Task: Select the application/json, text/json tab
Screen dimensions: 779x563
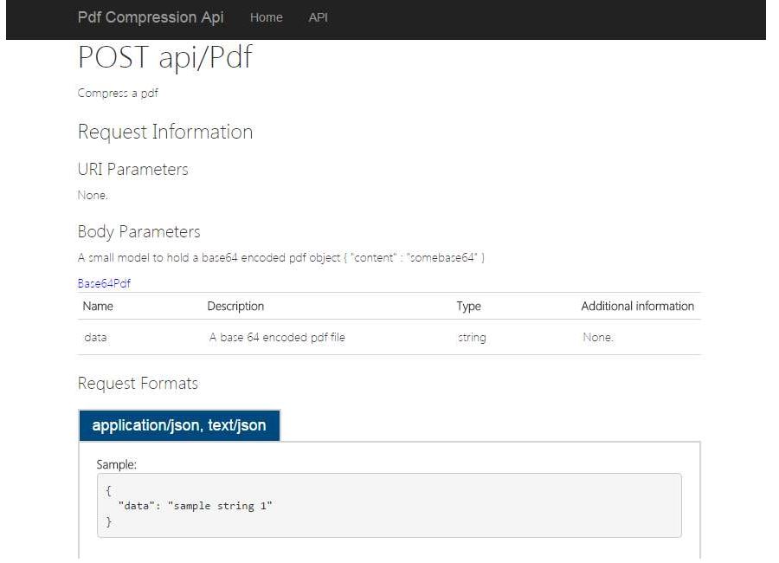Action: pos(179,425)
